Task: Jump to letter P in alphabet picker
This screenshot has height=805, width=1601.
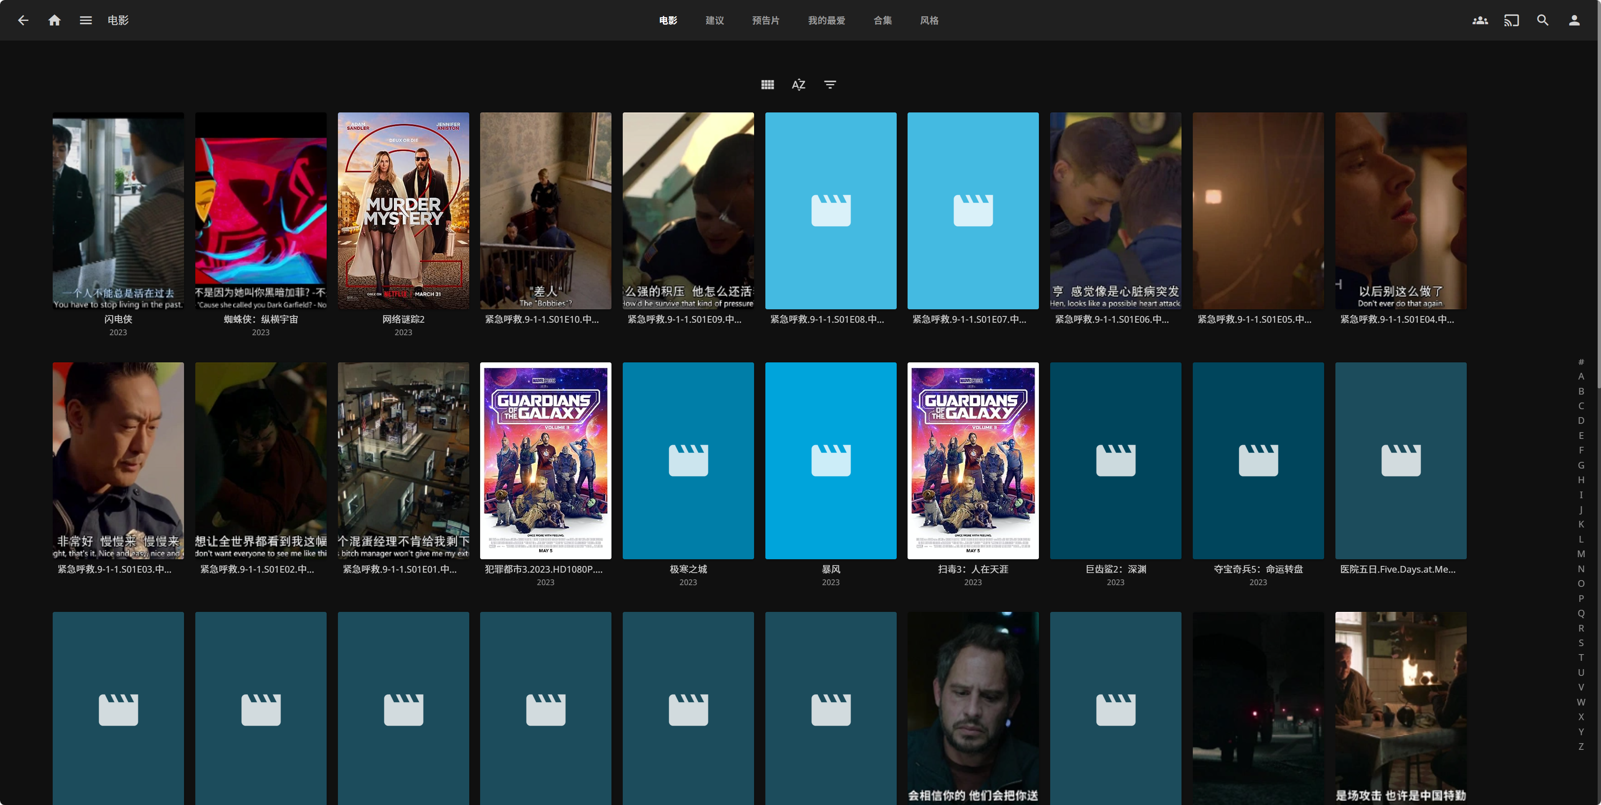Action: (1581, 598)
